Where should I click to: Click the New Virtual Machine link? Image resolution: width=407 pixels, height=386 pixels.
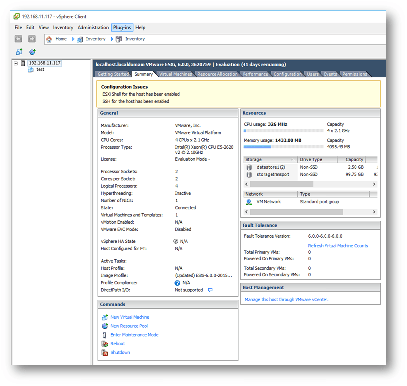pos(130,317)
